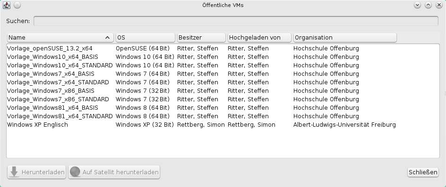This screenshot has width=446, height=187.
Task: Focus the Suchen search field
Action: coord(236,21)
